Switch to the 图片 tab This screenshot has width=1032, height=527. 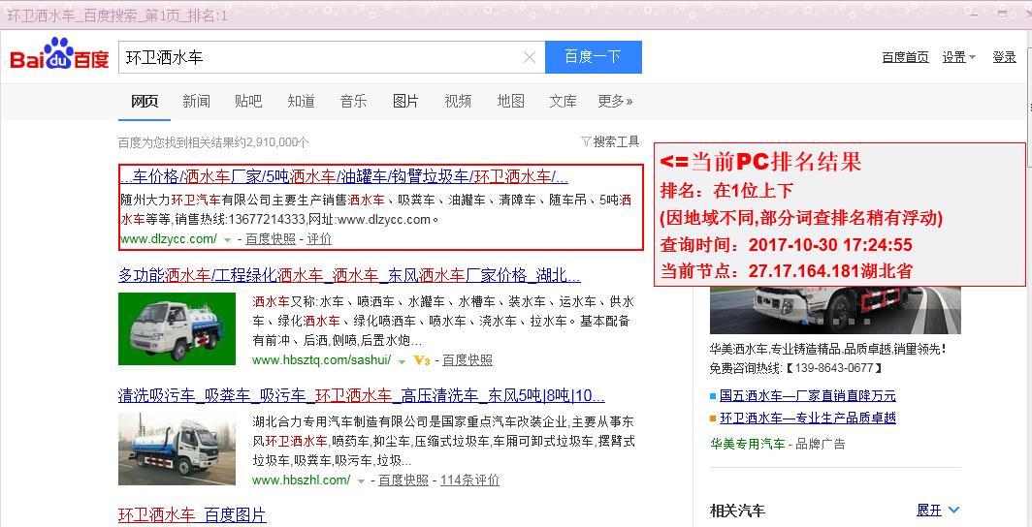point(405,101)
